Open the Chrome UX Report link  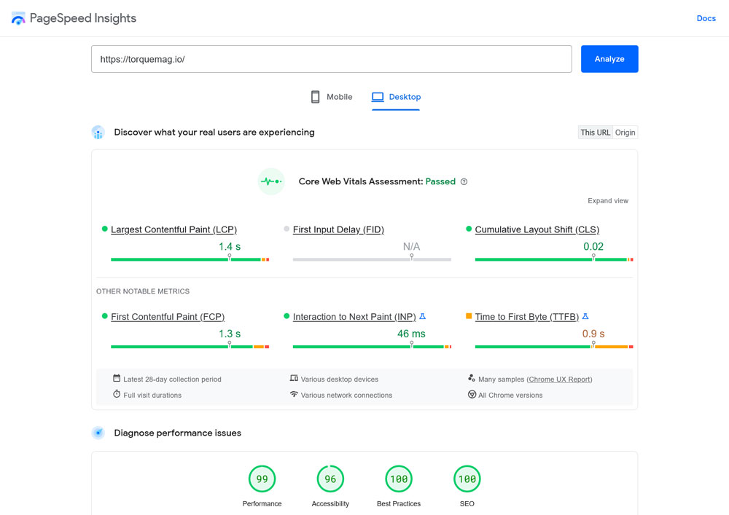[559, 380]
